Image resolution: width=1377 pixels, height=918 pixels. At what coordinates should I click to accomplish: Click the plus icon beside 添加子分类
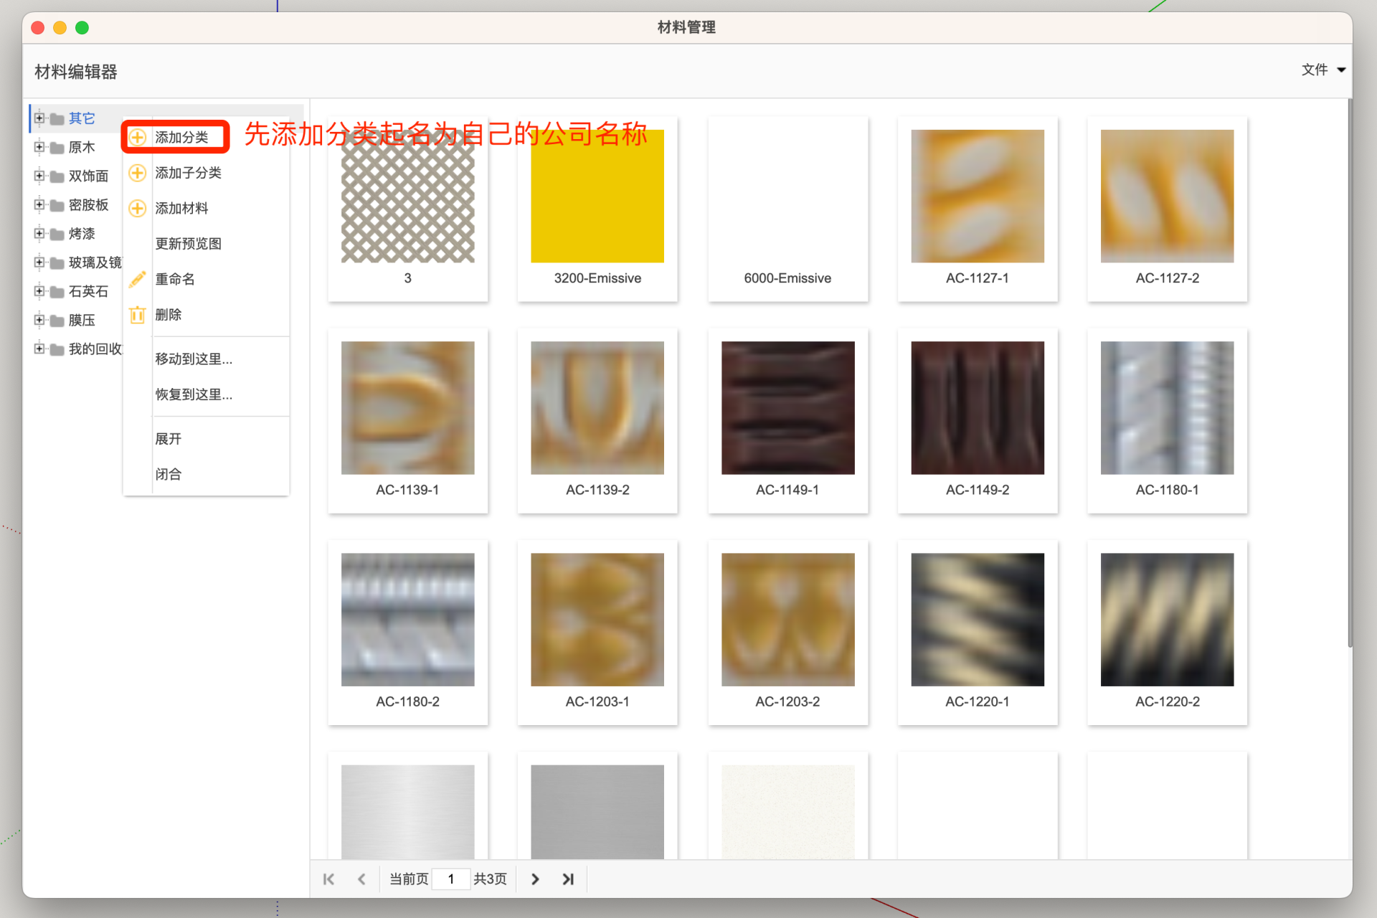[x=137, y=173]
